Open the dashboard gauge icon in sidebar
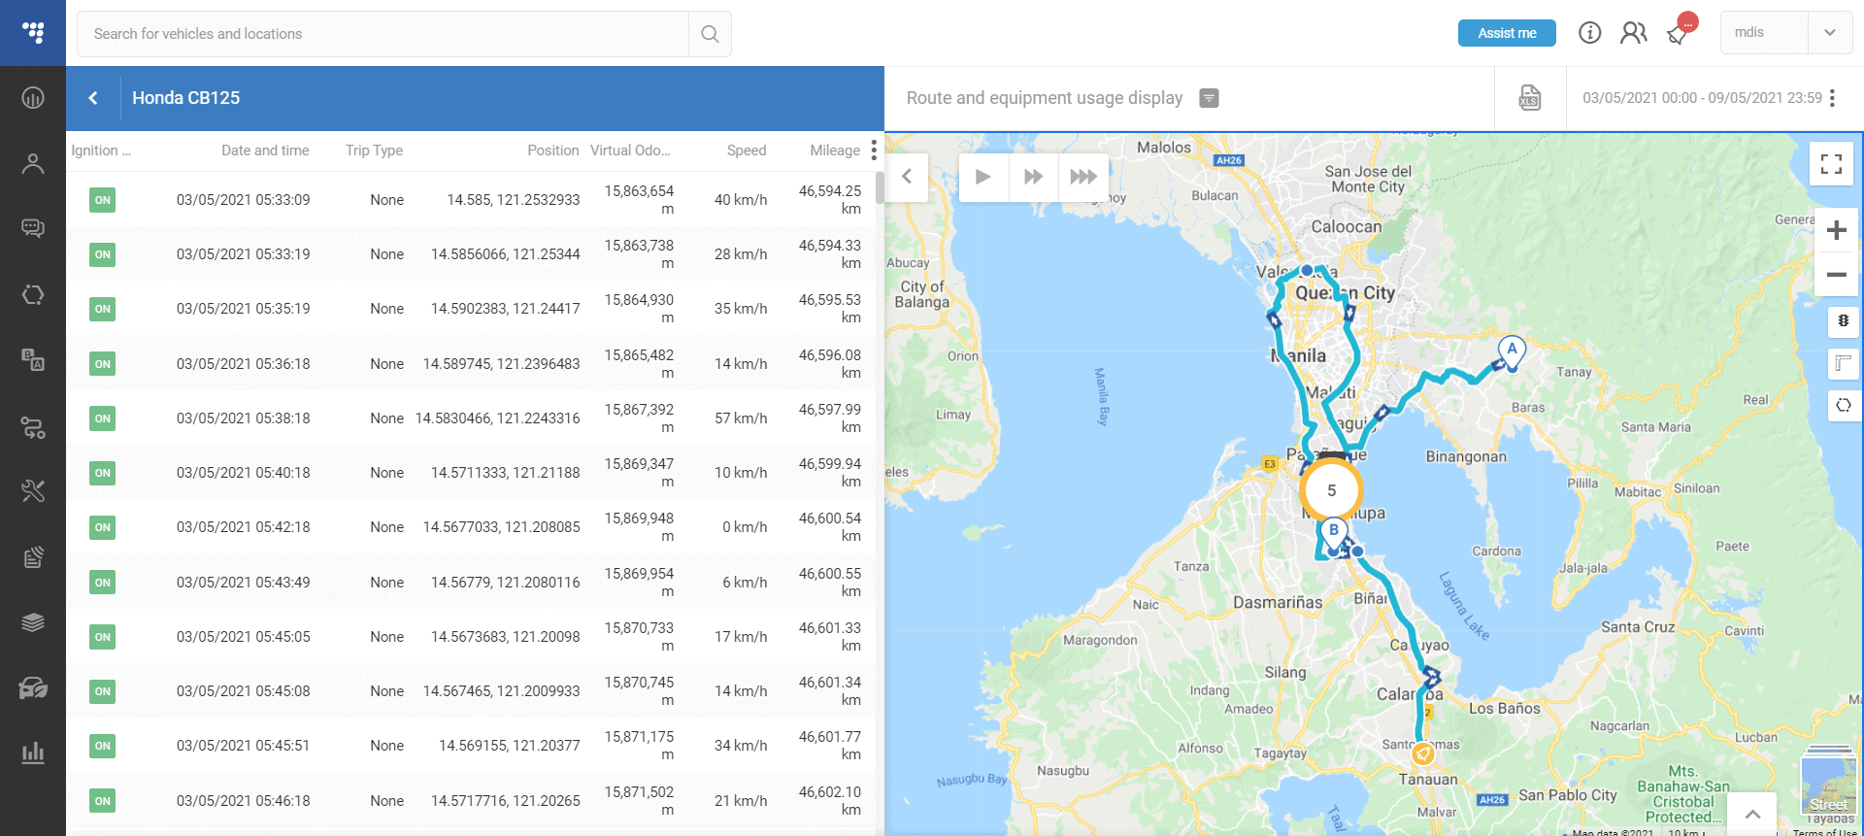1864x836 pixels. 33,97
